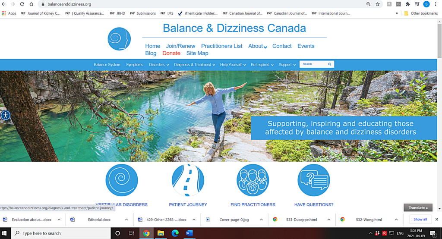The height and width of the screenshot is (239, 442).
Task: Expand options for Editorial.docx download
Action: [126, 220]
